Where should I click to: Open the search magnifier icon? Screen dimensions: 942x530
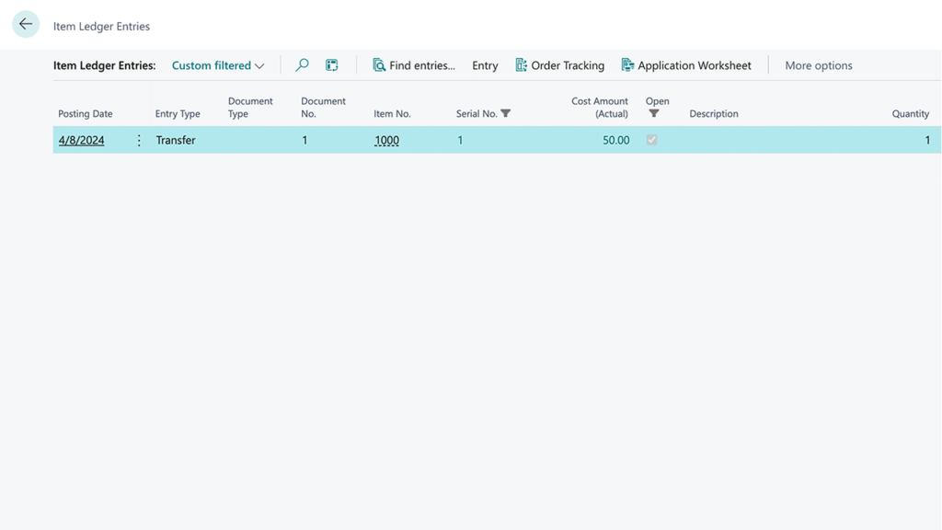pyautogui.click(x=302, y=65)
